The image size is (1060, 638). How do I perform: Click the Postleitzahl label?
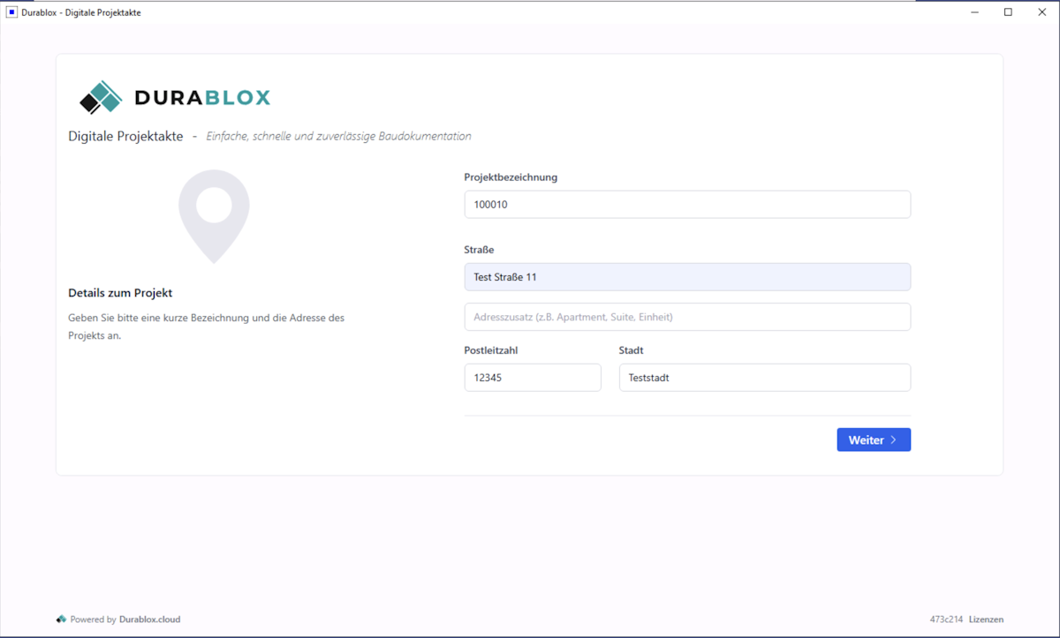coord(490,350)
